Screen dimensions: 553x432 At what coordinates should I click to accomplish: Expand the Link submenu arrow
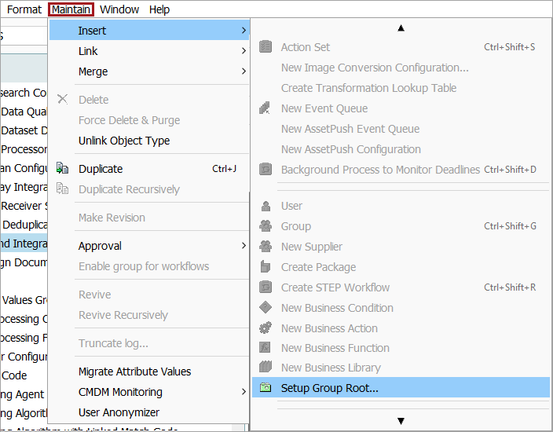coord(244,51)
